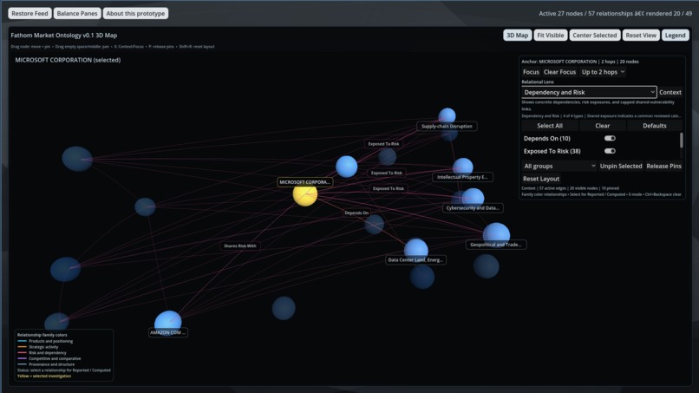Click Clear relationship types
699x393 pixels.
602,126
